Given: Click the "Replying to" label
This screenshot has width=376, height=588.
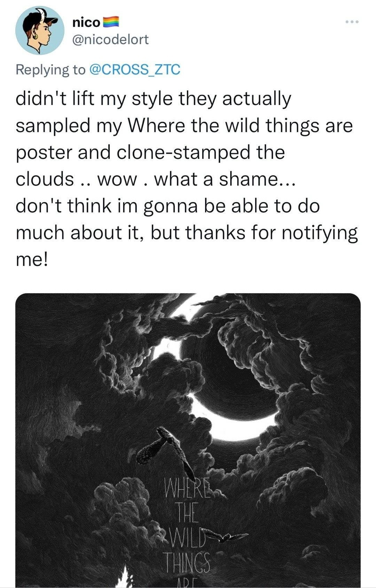Looking at the screenshot, I should coord(50,70).
